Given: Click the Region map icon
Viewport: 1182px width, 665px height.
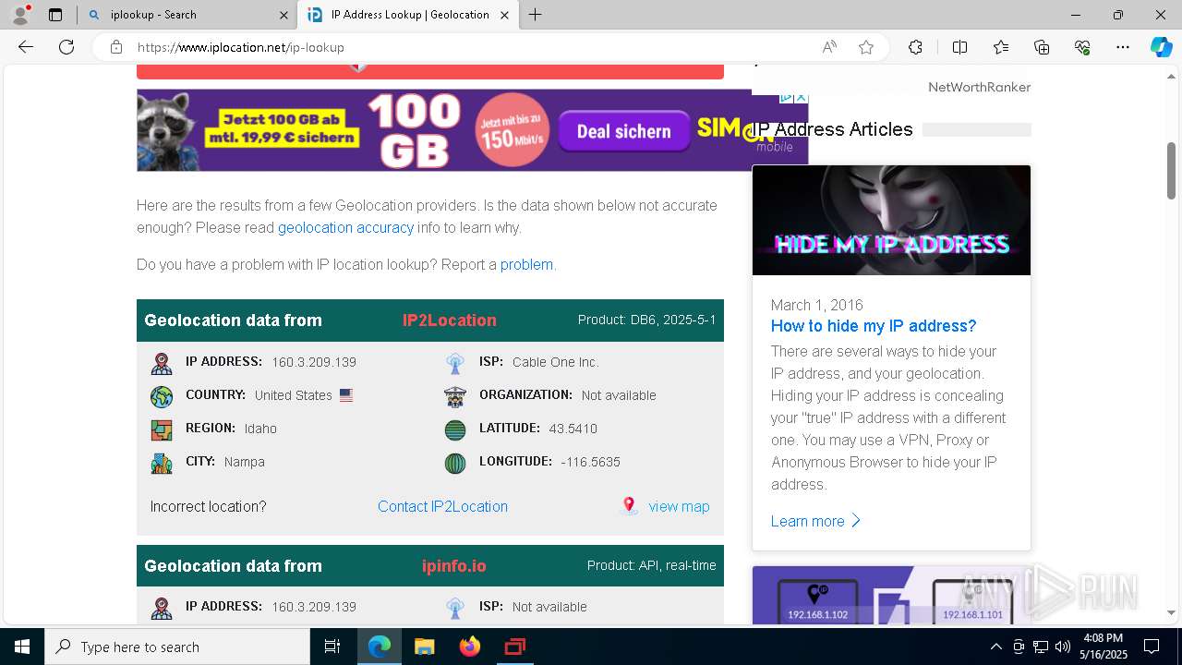Looking at the screenshot, I should pos(162,429).
